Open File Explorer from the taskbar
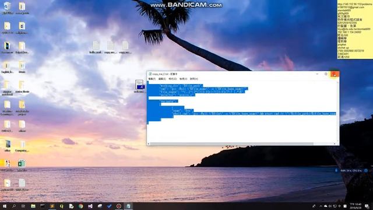Viewport: 373px width, 210px height. 33,206
